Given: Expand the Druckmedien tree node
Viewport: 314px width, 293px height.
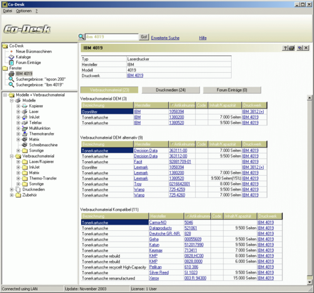Looking at the screenshot, I should tap(12, 189).
